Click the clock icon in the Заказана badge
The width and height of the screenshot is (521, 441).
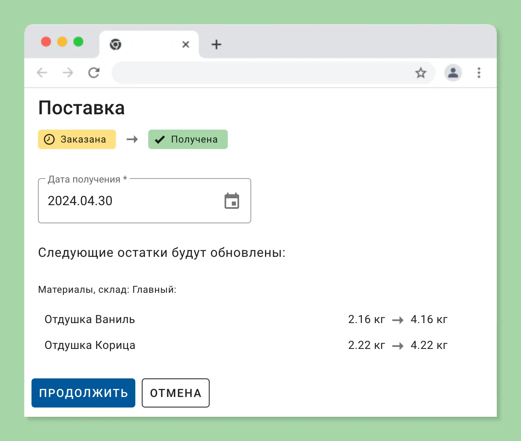[x=49, y=139]
